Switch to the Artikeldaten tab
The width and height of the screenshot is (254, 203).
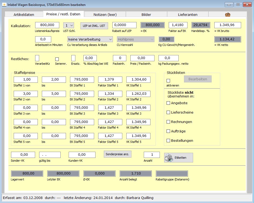[x=23, y=15]
